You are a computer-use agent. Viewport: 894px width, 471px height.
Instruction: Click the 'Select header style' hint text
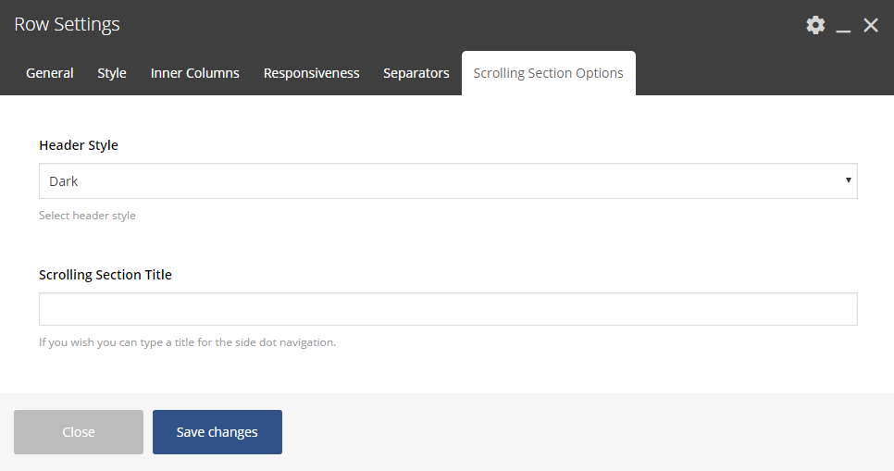pyautogui.click(x=87, y=216)
